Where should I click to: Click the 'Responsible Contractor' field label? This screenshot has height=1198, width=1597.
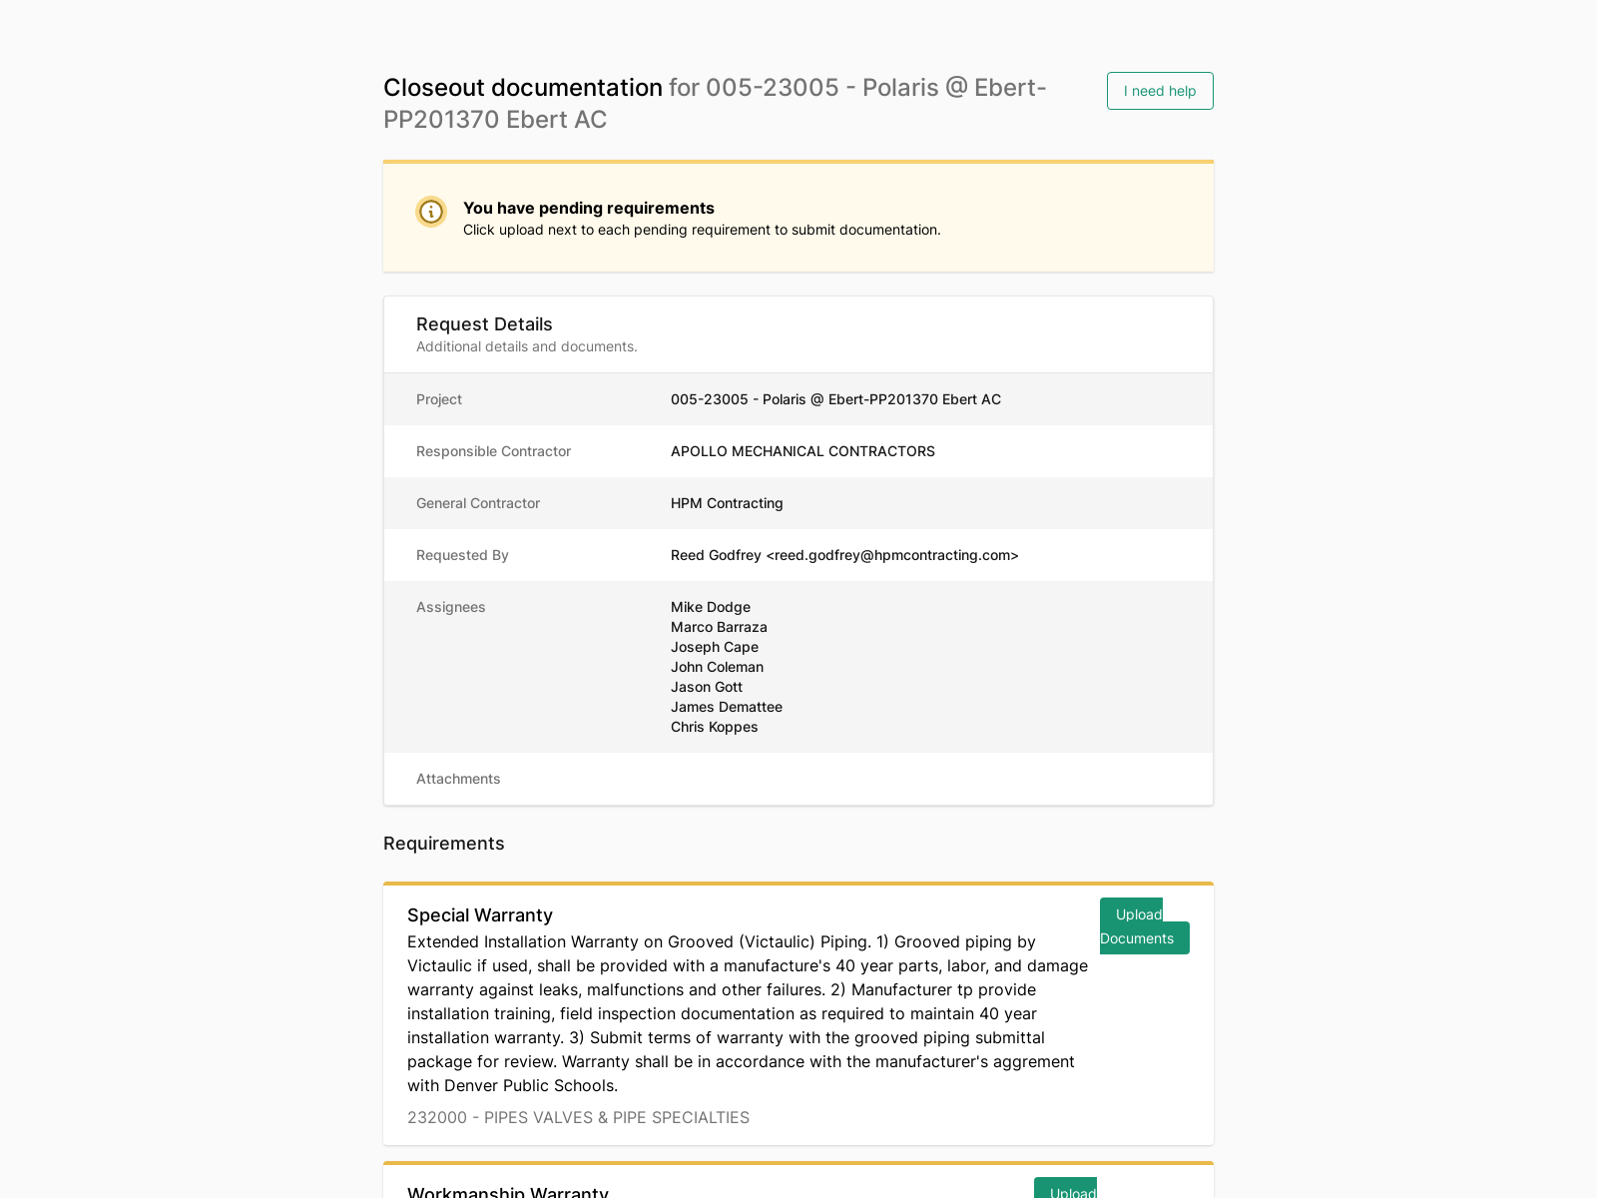tap(493, 451)
